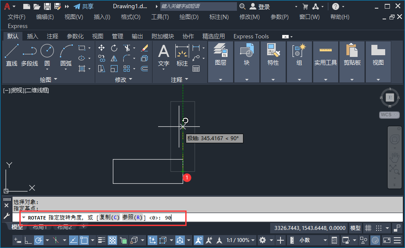Toggle the drawing grid display icon
405x248 pixels.
pyautogui.click(x=368, y=228)
